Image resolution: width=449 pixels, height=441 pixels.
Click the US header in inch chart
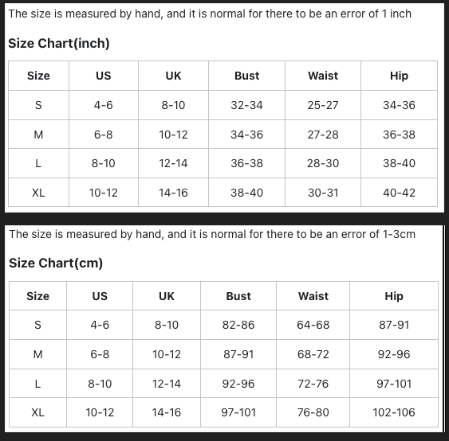click(104, 76)
